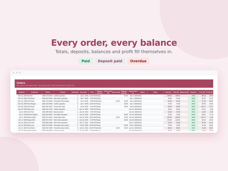Screen dimensions: 228x171
Task: Select the Due date column header
Action: pos(83,92)
